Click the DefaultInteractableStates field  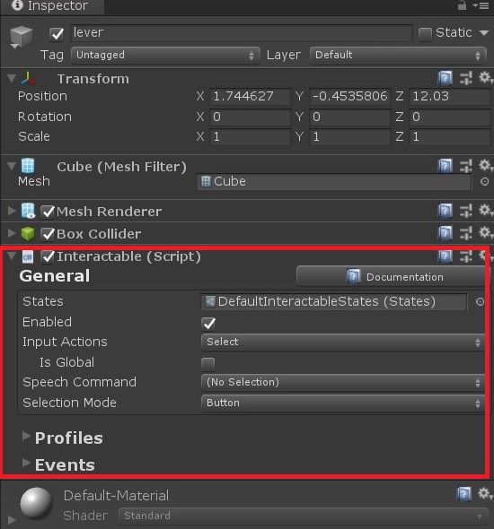[334, 301]
